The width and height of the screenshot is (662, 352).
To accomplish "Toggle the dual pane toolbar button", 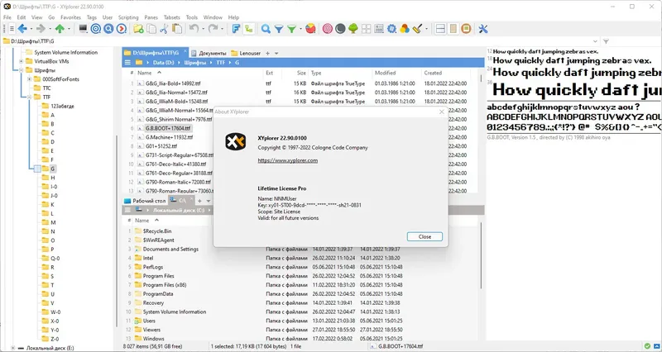I will 440,29.
